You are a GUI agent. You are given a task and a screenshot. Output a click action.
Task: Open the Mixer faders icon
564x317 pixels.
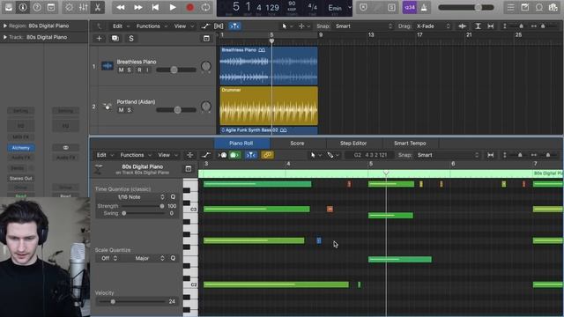pos(83,7)
